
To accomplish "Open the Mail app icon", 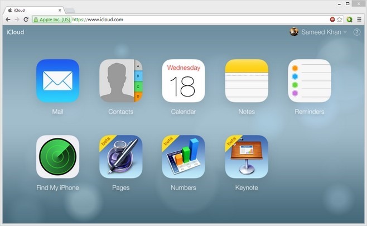I will click(57, 80).
